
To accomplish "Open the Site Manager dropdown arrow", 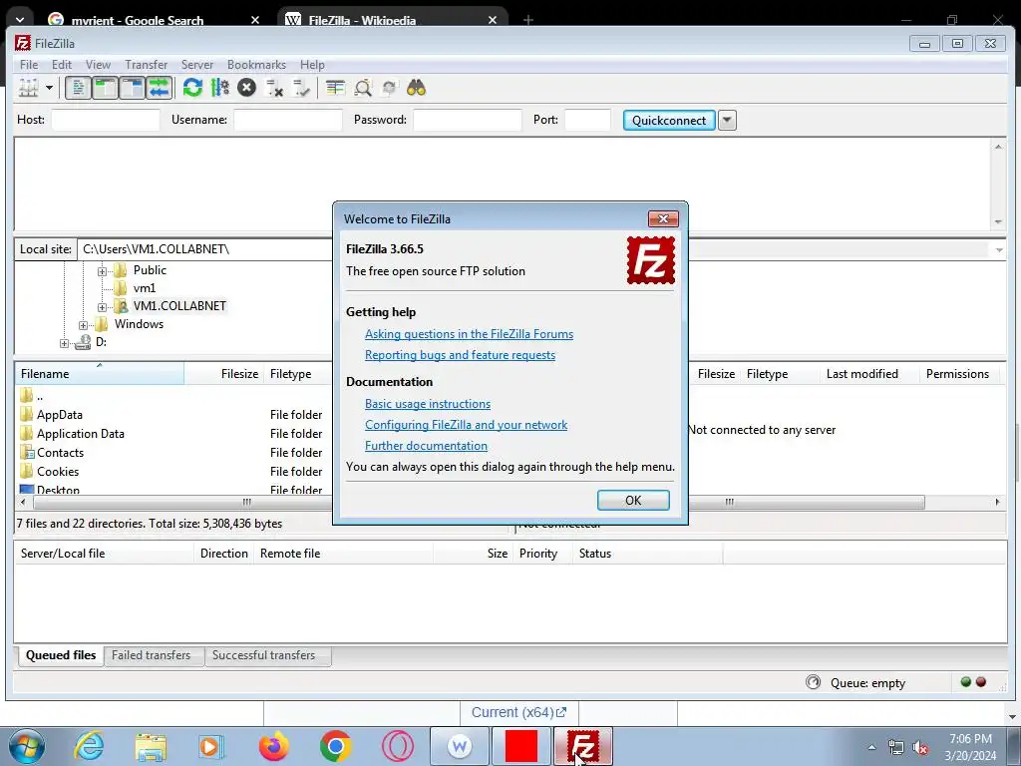I will tap(49, 88).
